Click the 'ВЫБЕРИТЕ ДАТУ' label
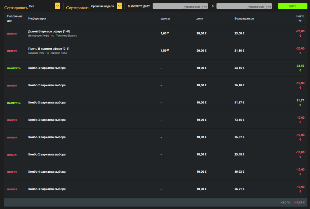The height and width of the screenshot is (209, 310). tap(139, 6)
